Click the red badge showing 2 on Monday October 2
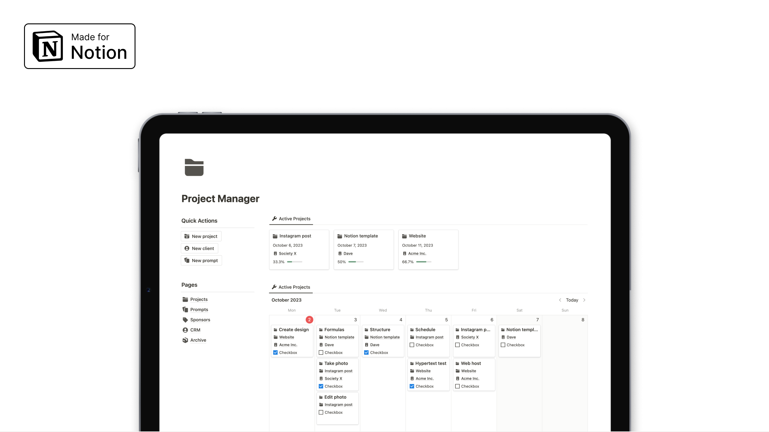Screen dimensions: 769x432 tap(309, 319)
